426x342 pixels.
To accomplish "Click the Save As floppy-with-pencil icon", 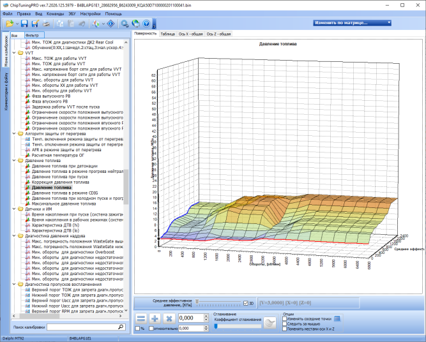I will coord(35,24).
